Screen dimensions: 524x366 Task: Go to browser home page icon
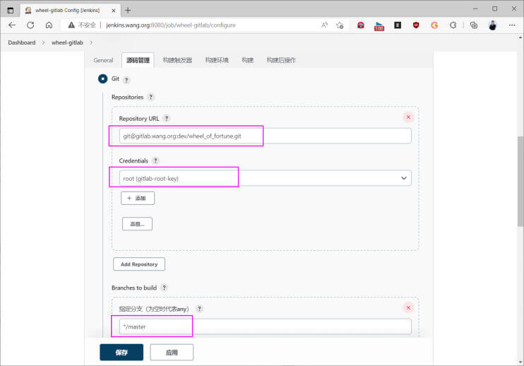click(x=49, y=25)
